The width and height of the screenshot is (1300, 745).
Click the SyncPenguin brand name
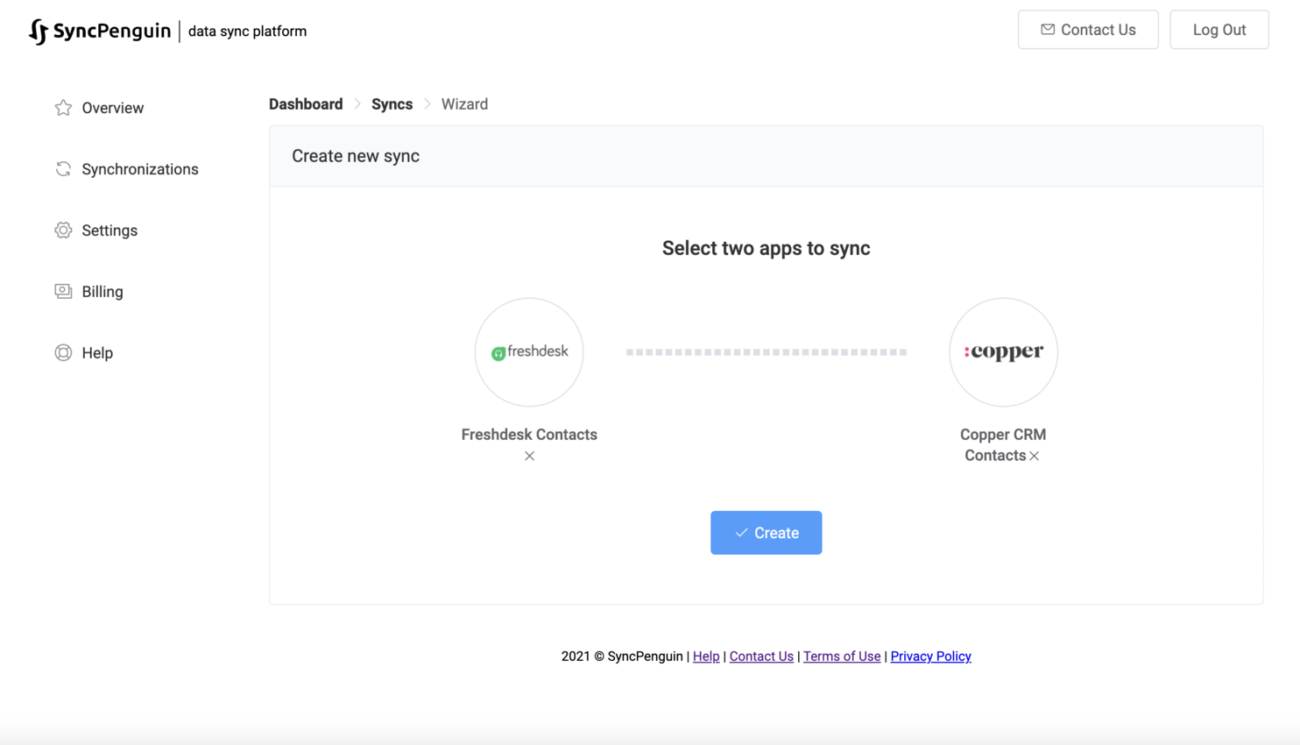click(112, 31)
